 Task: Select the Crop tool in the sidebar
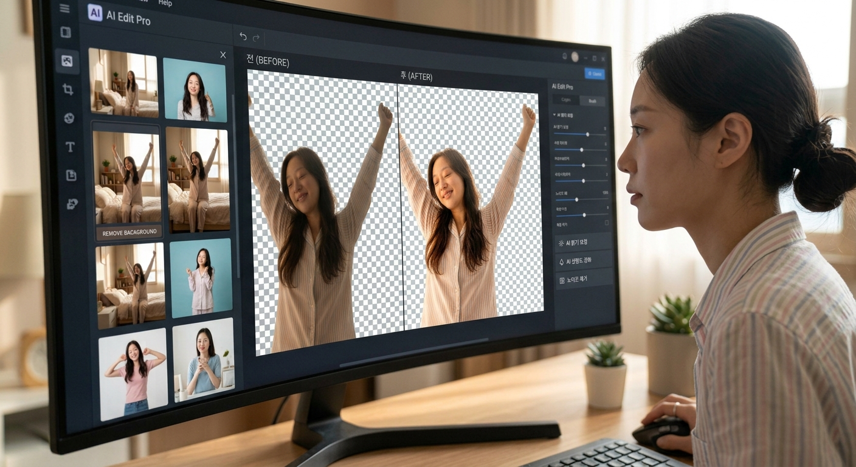point(68,89)
